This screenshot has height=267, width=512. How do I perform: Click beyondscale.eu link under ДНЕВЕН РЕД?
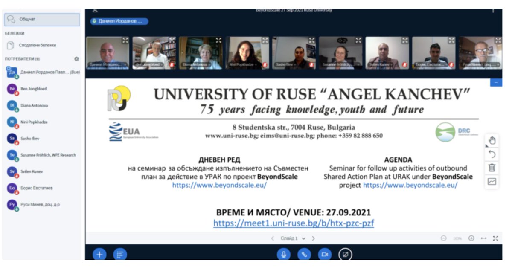(219, 185)
